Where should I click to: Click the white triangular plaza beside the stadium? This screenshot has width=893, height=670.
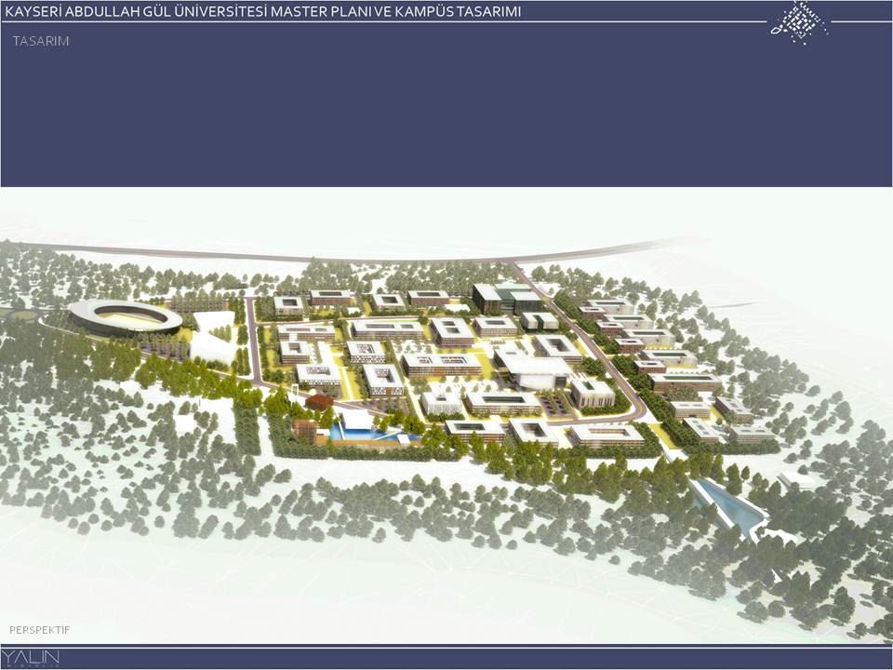[213, 337]
